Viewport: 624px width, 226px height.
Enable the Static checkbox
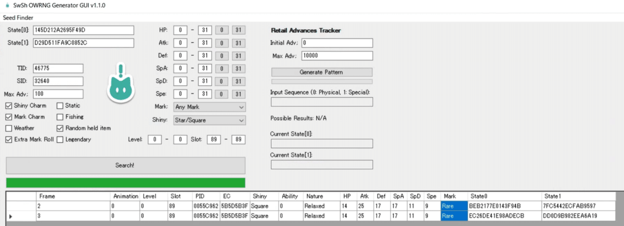(60, 105)
